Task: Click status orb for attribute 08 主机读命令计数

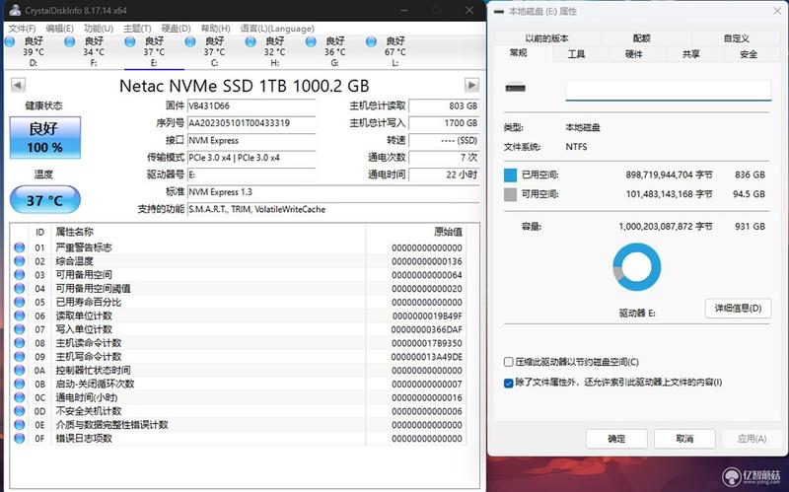Action: click(x=19, y=342)
